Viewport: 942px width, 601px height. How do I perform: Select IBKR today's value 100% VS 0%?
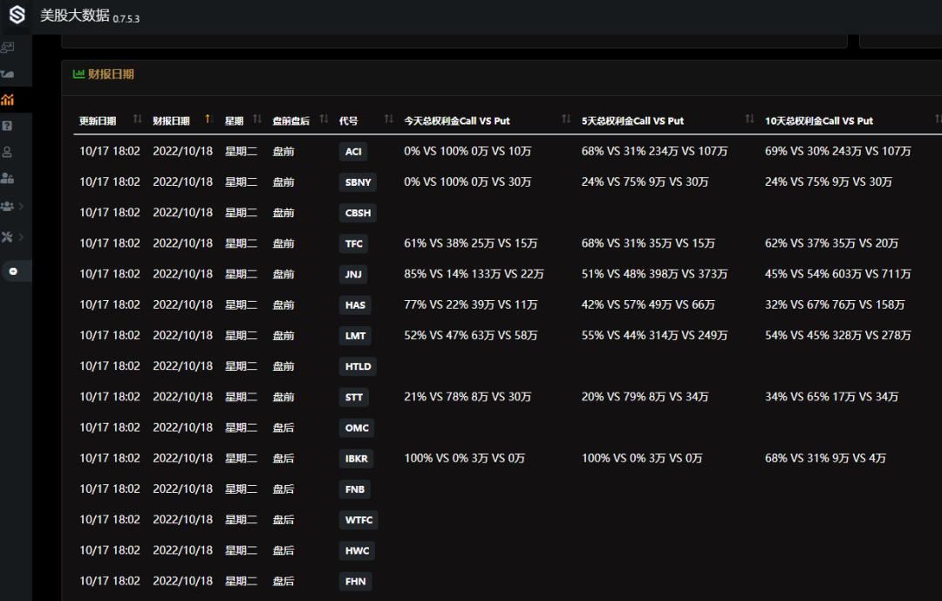(x=464, y=458)
